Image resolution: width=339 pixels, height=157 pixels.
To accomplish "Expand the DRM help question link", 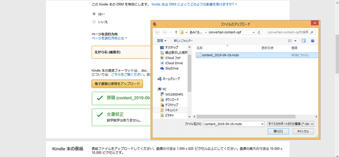I will click(x=194, y=4).
